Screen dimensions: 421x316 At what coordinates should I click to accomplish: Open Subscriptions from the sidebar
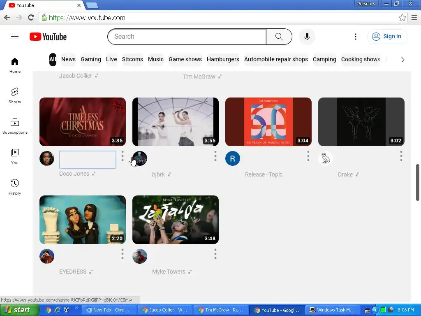pyautogui.click(x=15, y=126)
